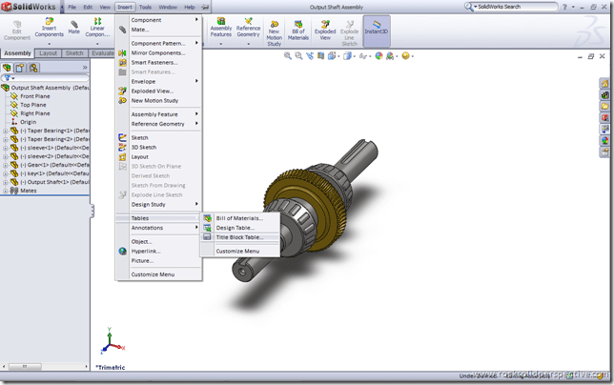Click Reference Geometry toolbar icon
The image size is (614, 385).
[x=248, y=28]
